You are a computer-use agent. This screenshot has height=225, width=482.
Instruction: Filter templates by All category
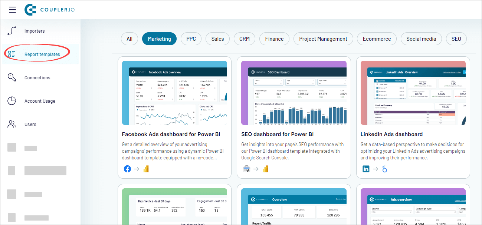[x=129, y=39]
